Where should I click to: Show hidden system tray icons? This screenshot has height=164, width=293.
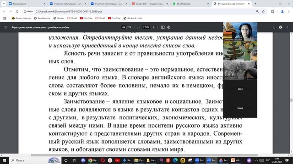[256, 160]
